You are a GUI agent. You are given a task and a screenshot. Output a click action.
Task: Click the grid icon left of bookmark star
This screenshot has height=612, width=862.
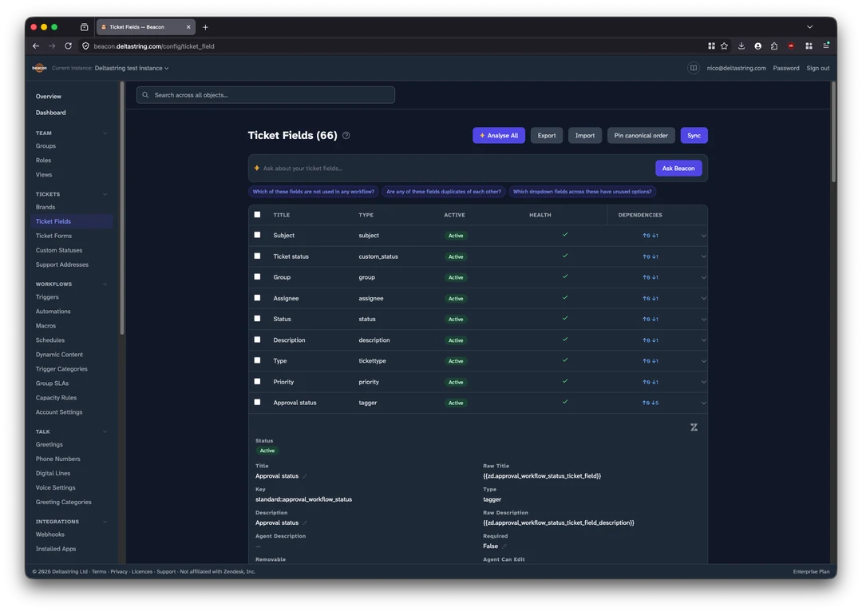click(711, 46)
